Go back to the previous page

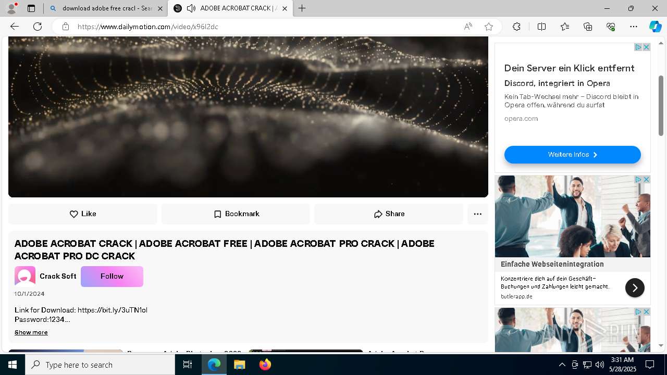[15, 27]
